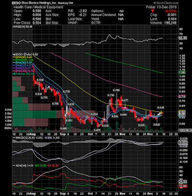Click the blue EMA(13) legend entry
The height and width of the screenshot is (196, 192).
pos(23,66)
